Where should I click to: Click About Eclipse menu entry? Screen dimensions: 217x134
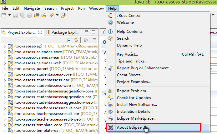tap(158, 127)
